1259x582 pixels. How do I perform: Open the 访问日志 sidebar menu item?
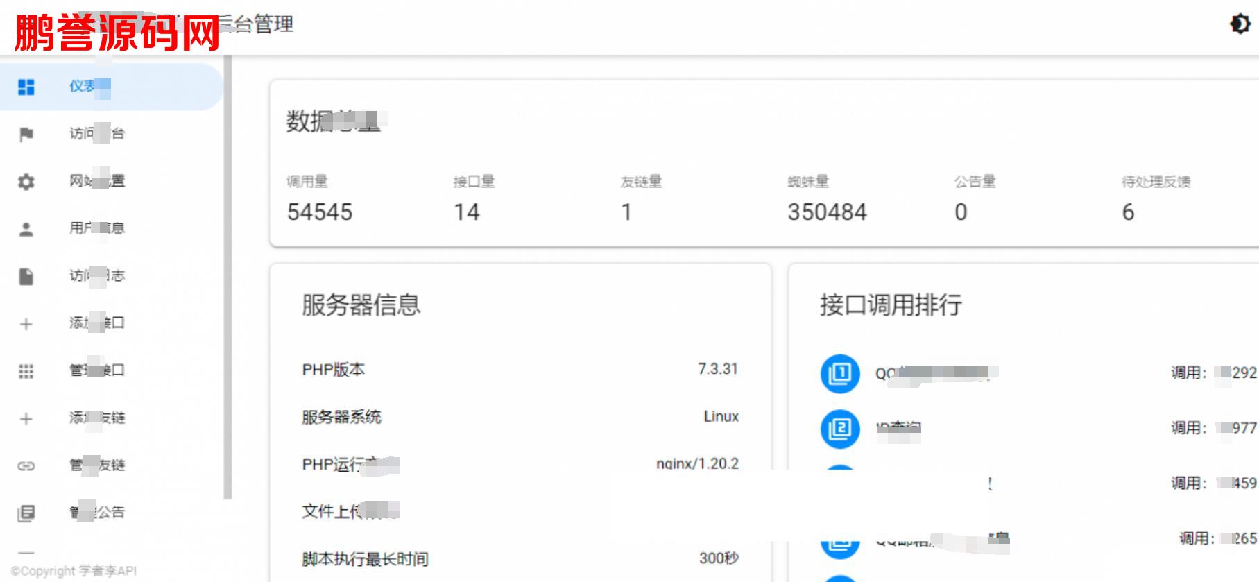(97, 275)
